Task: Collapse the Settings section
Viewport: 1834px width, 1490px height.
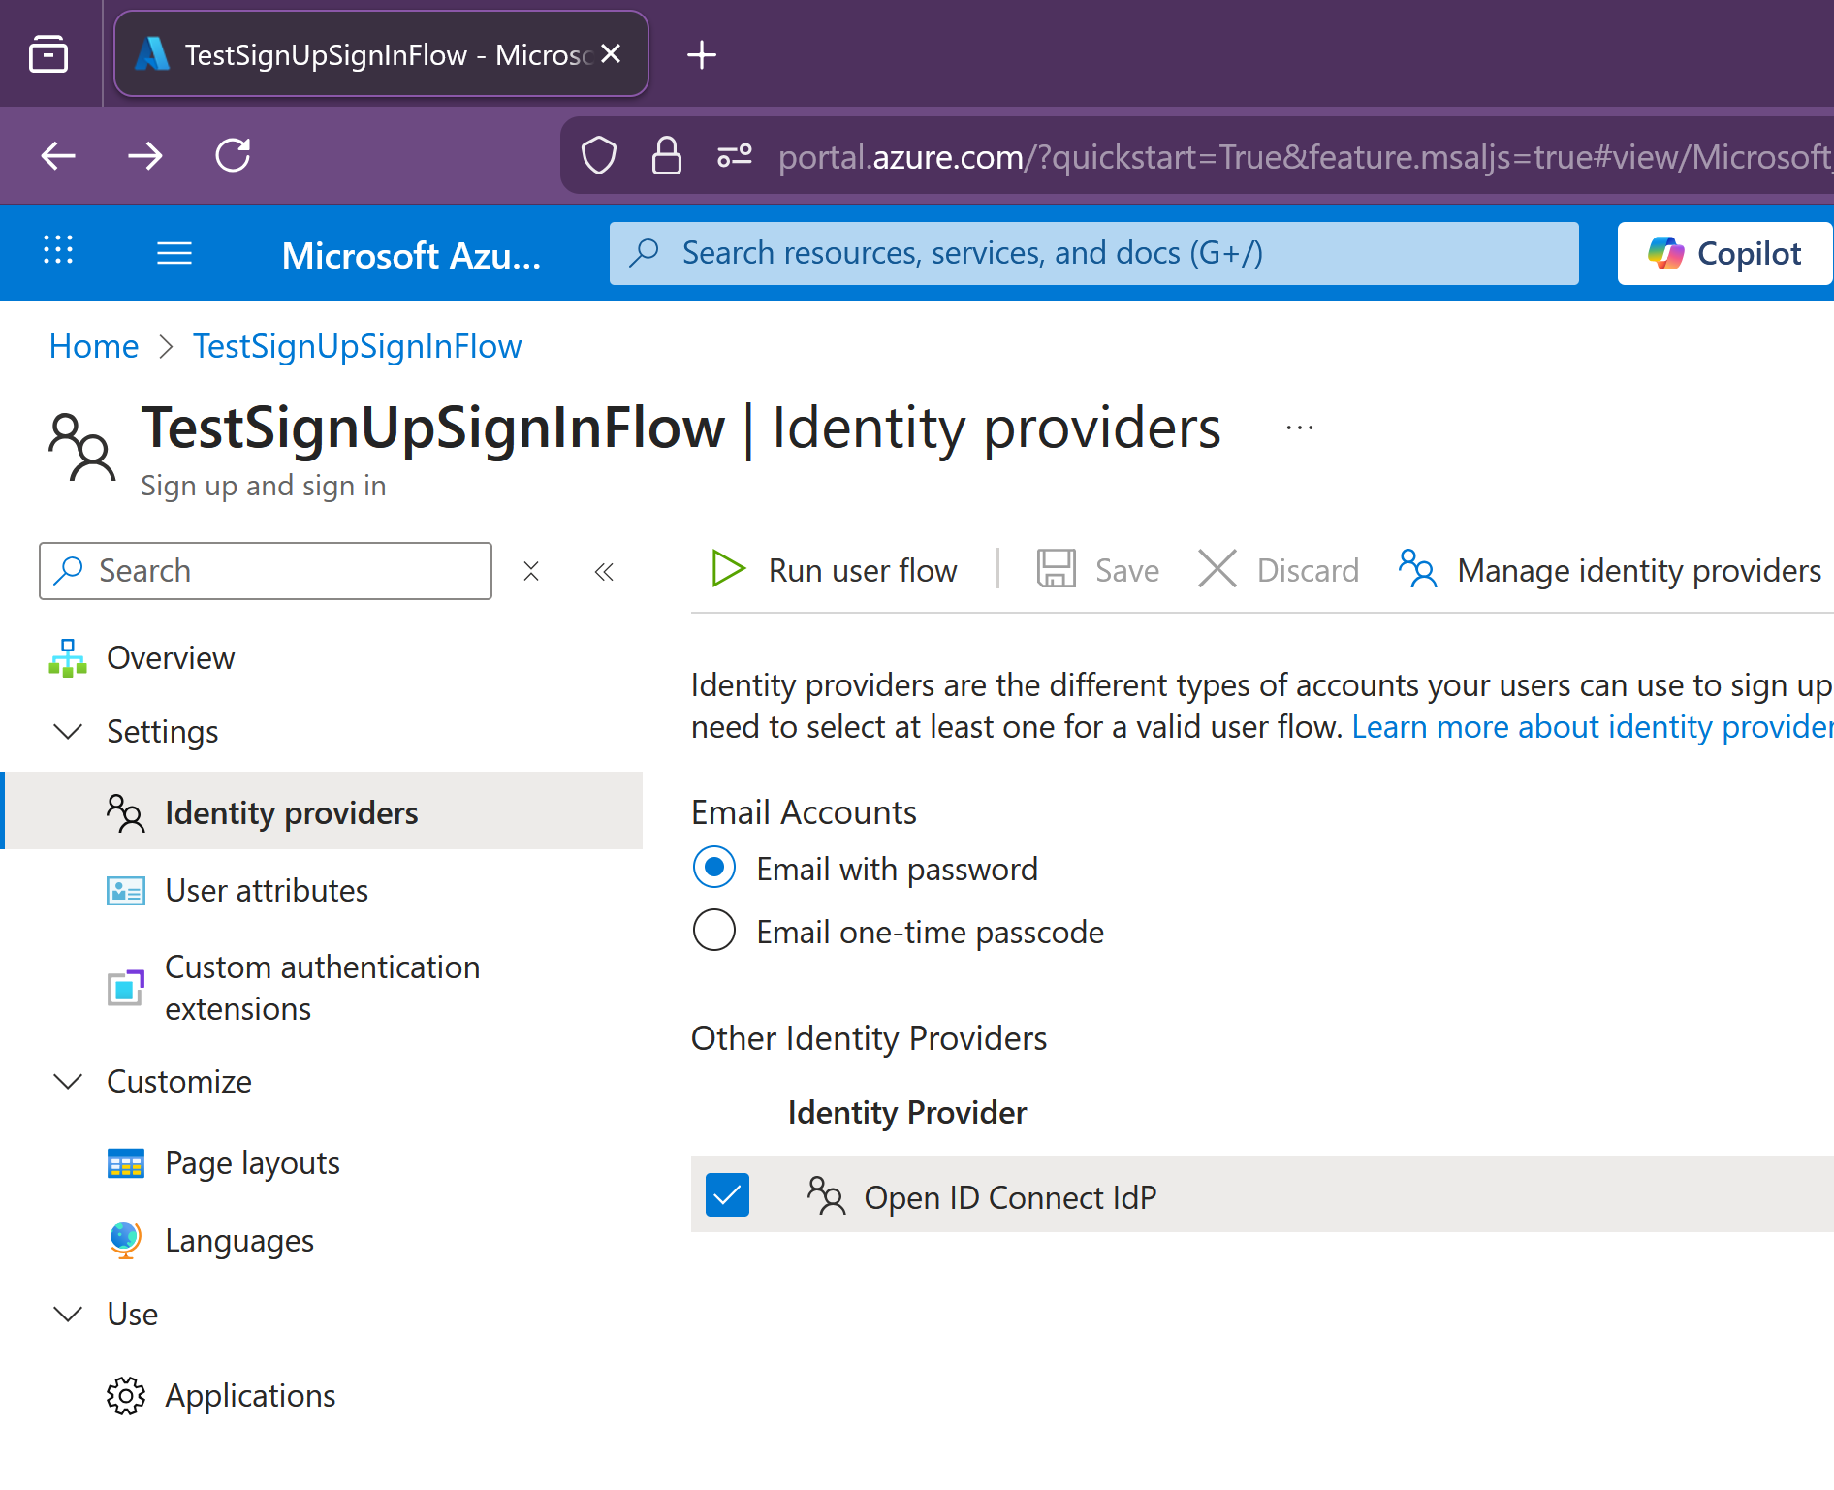Action: 68,731
